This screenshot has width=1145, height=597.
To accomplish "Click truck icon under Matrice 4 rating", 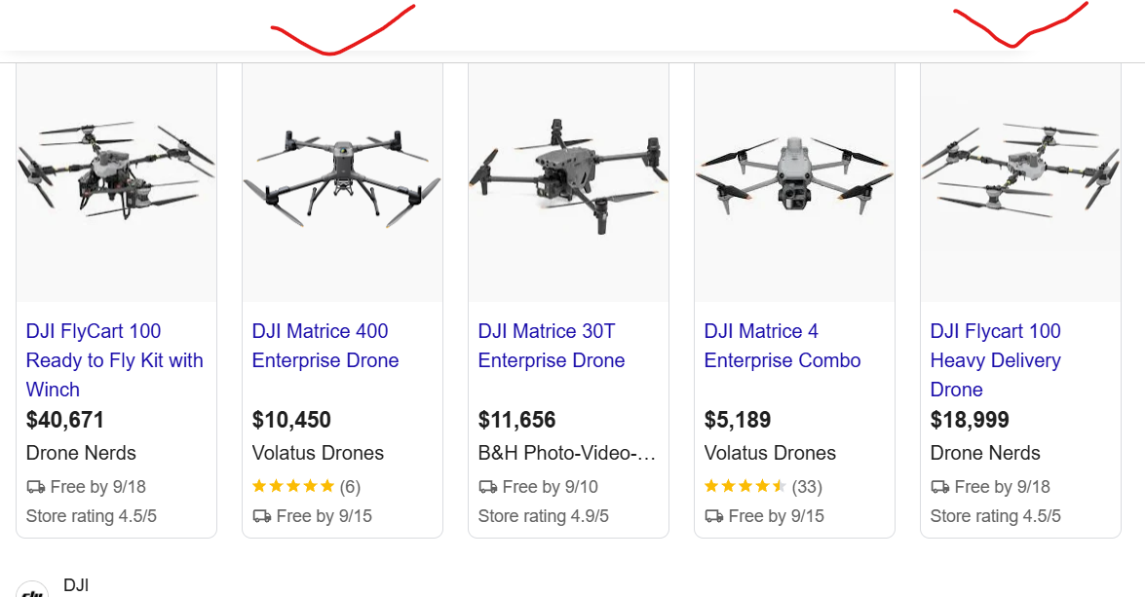I will coord(713,516).
